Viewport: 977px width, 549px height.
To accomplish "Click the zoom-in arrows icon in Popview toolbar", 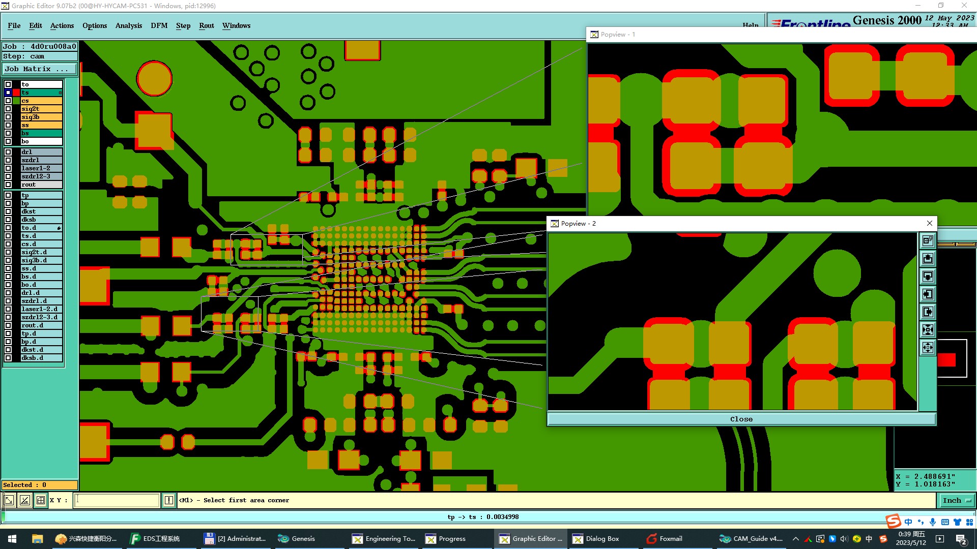I will tap(928, 330).
